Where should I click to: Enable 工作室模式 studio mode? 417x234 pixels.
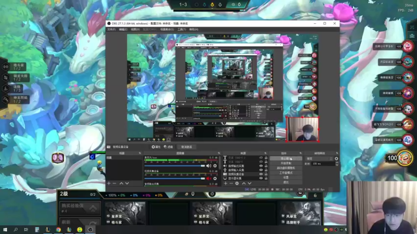click(x=286, y=173)
